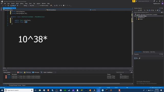Screen dimensions: 164x92
Task: Open the Debug menu
Action: (x=22, y=3)
